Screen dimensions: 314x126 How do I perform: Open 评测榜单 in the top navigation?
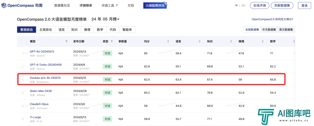(86, 6)
